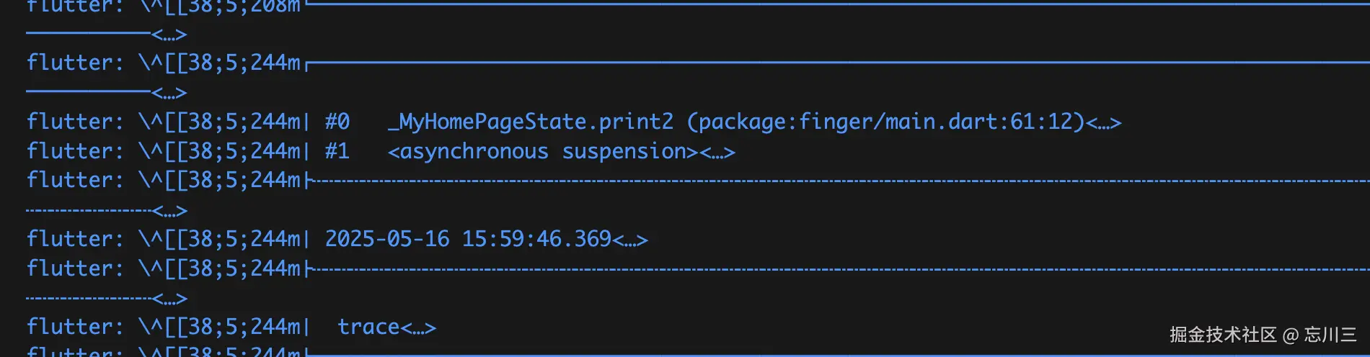Expand ellipsis after asynchronous suspension line
Viewport: 1370px width, 357px height.
[717, 152]
